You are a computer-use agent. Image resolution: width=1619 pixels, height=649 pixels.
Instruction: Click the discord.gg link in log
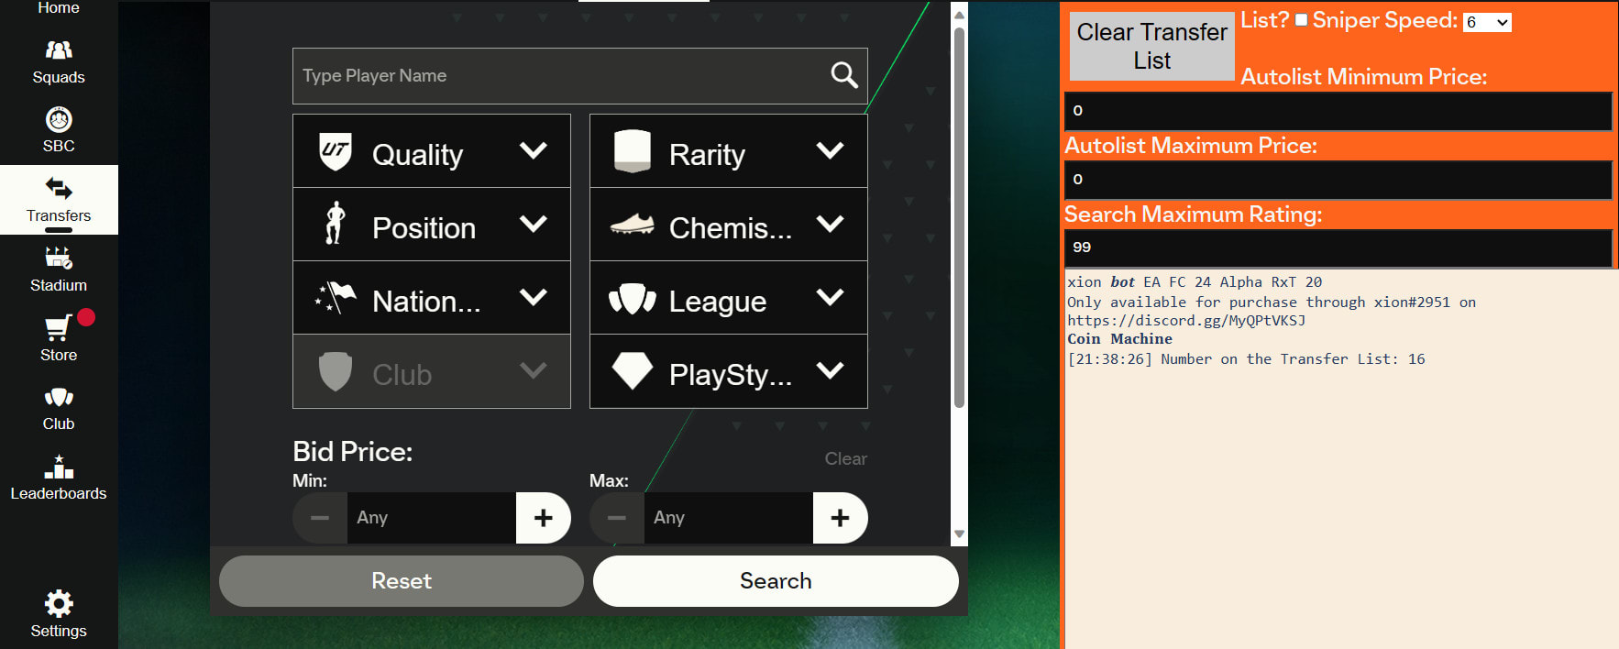tap(1186, 321)
